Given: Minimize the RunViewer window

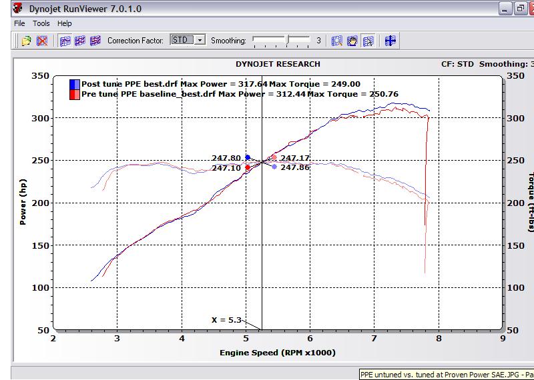Looking at the screenshot, I should (x=505, y=9).
